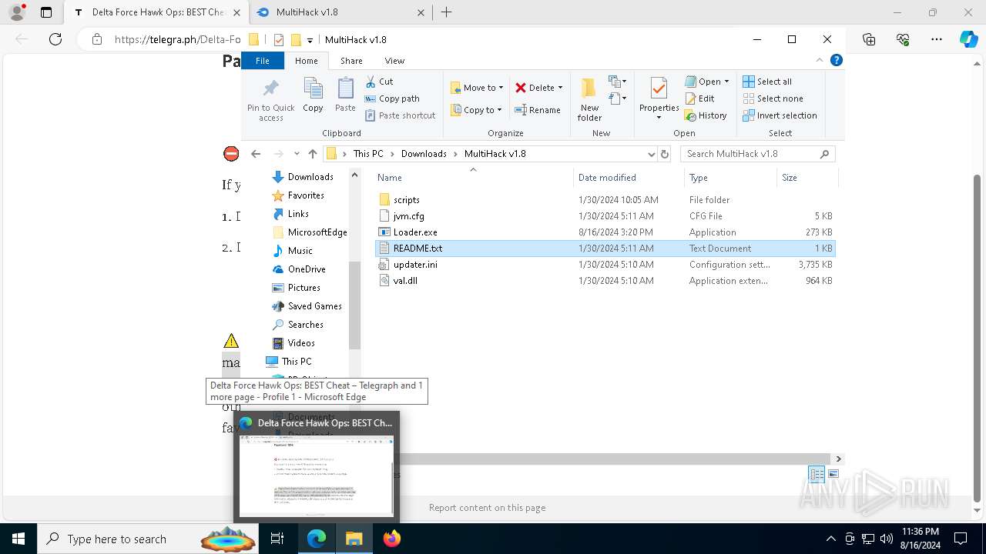Show hidden system tray icons
Screen dimensions: 986x554
830,539
